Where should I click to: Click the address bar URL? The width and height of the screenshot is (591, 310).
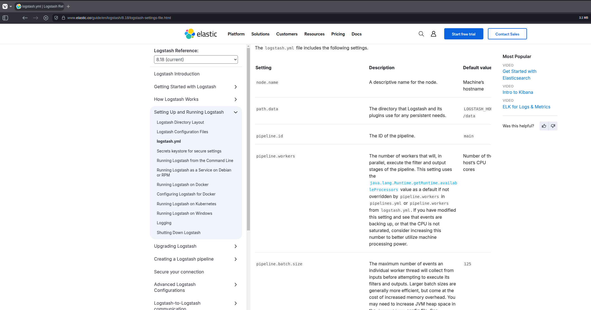pos(119,18)
